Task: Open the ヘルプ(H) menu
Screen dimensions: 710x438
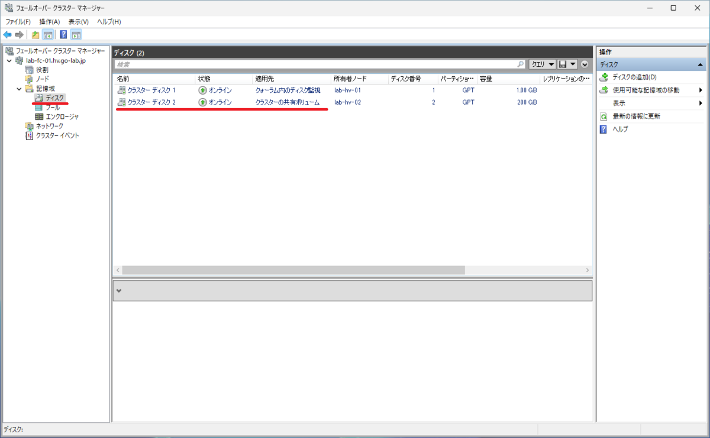Action: coord(109,22)
